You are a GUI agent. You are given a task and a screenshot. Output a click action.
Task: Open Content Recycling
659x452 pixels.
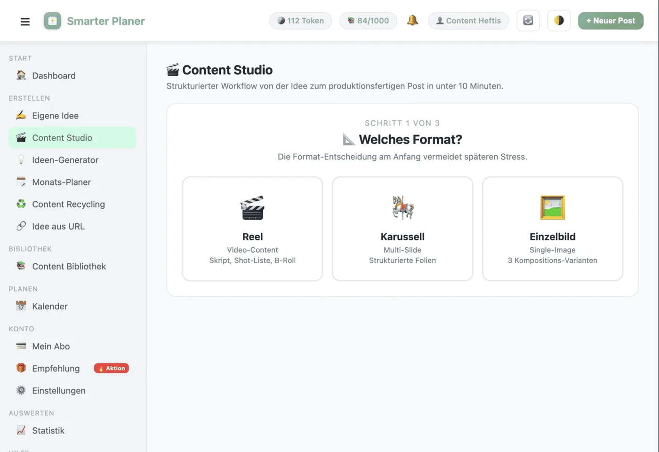[72, 204]
